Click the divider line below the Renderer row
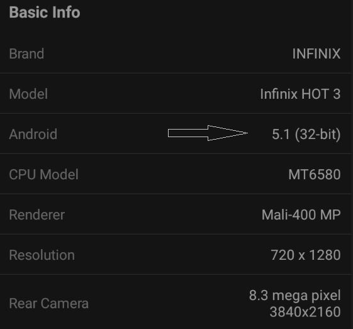Viewport: 353px width, 329px height. [176, 234]
